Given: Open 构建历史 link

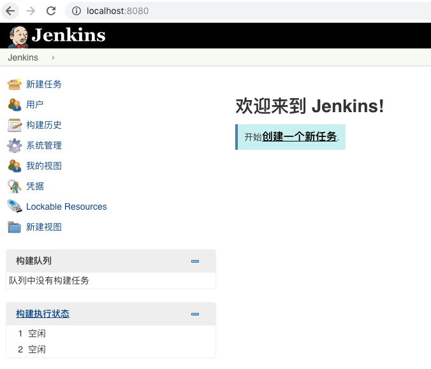Looking at the screenshot, I should pos(44,125).
